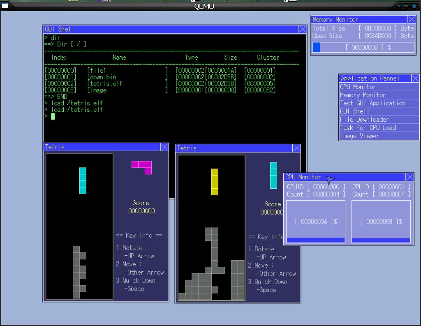The image size is (421, 326).
Task: Click 'Total Size' value 08000000 in Memory Monitor
Action: 378,28
